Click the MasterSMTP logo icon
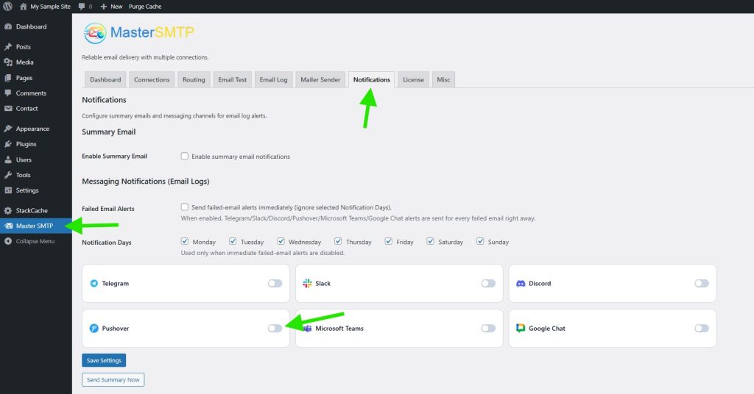 (x=95, y=33)
